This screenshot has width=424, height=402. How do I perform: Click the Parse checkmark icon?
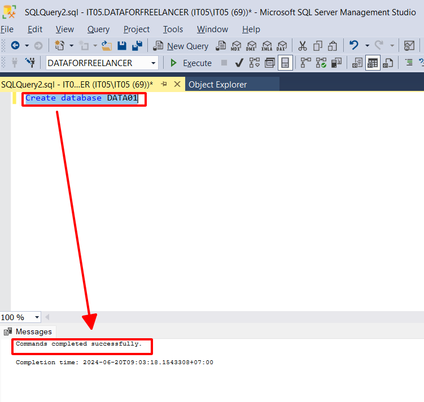[x=239, y=63]
